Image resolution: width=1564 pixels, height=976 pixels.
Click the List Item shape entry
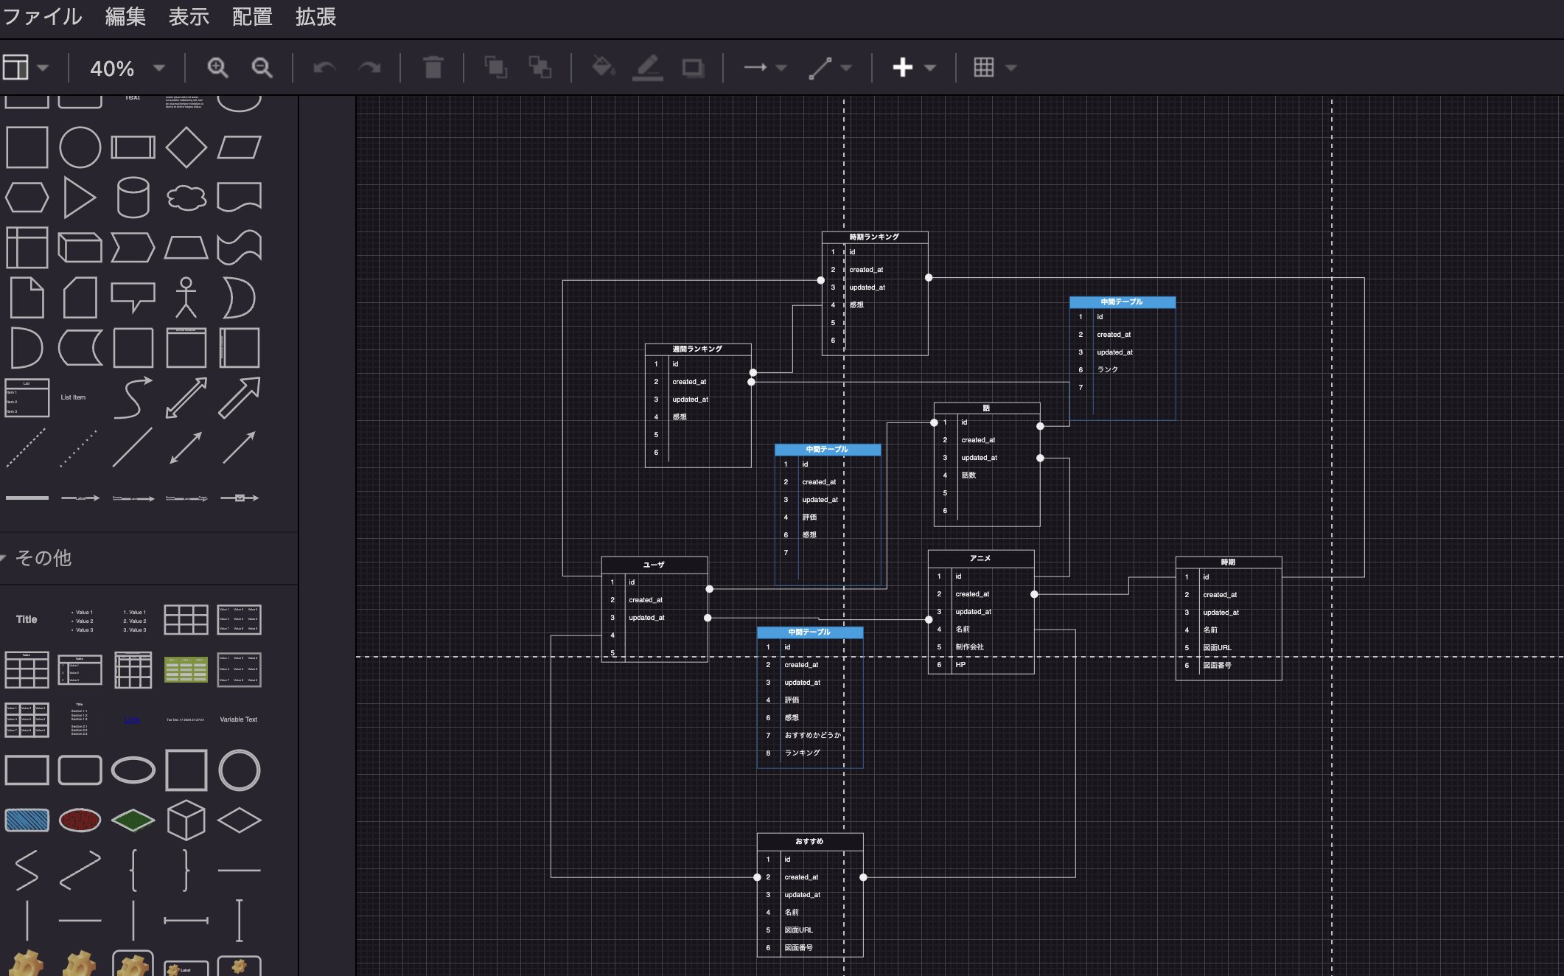73,397
